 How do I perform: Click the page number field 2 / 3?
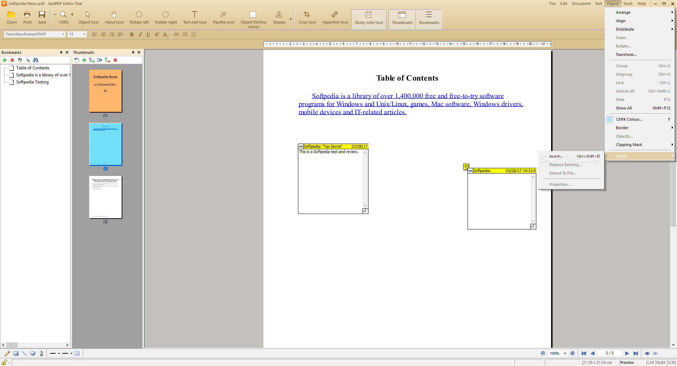click(x=609, y=353)
